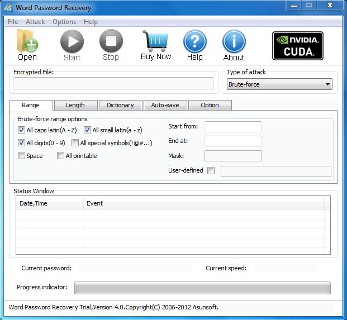Click the Current speed field
The height and width of the screenshot is (320, 347).
pos(286,268)
